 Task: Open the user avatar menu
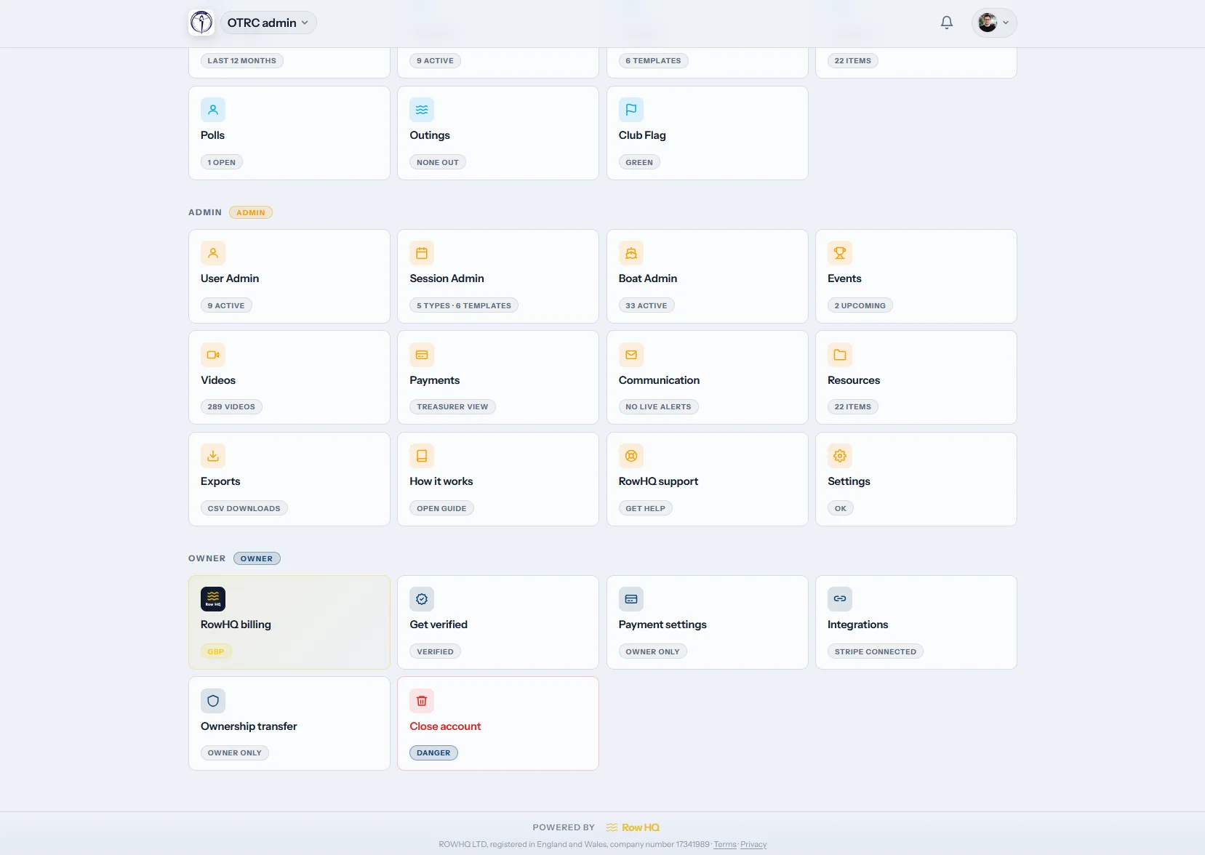(994, 23)
